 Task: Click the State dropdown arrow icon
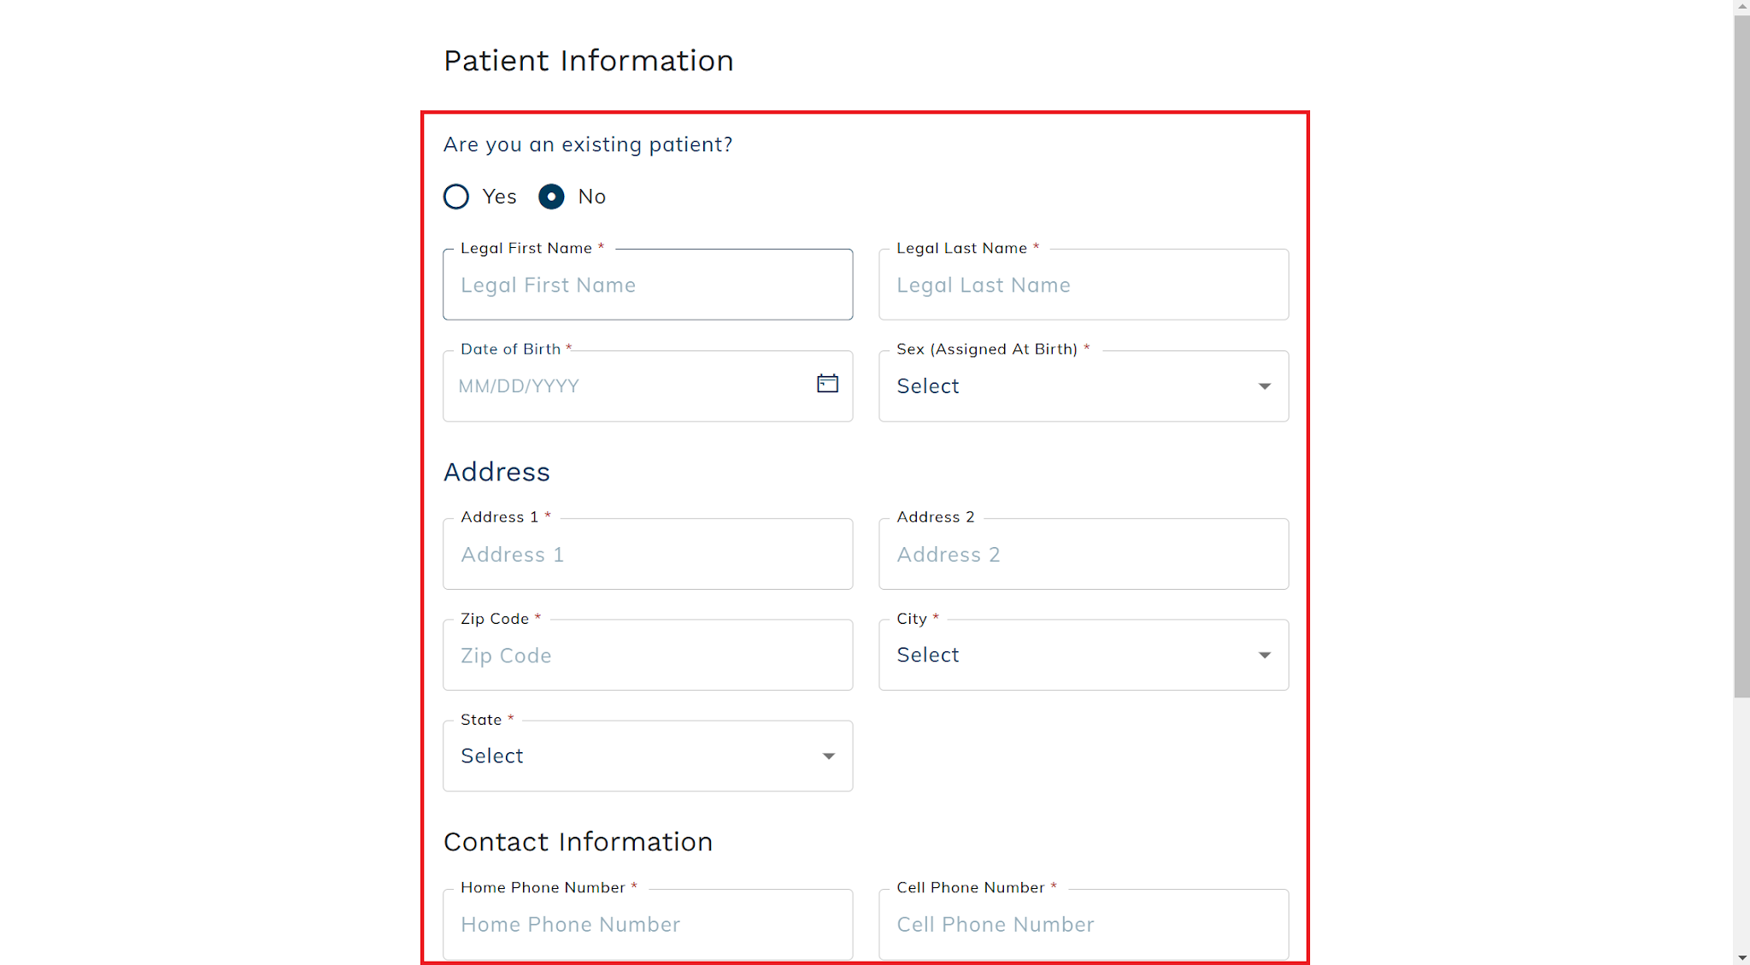pyautogui.click(x=828, y=756)
